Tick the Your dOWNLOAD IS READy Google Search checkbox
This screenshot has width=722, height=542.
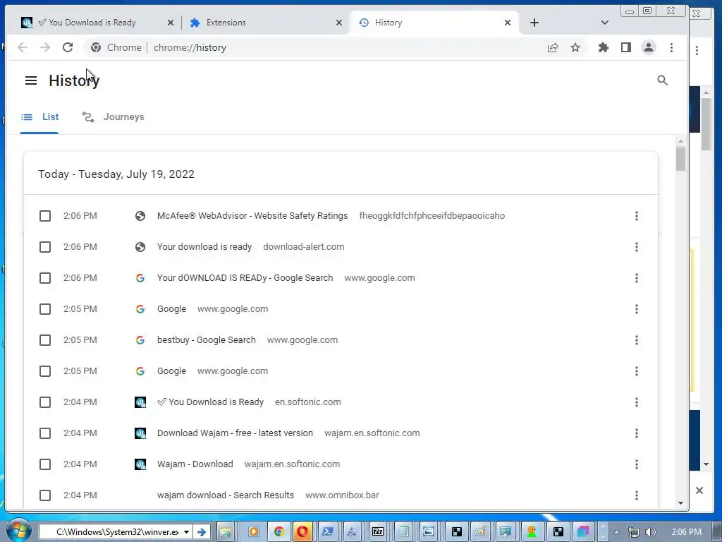[x=45, y=278]
